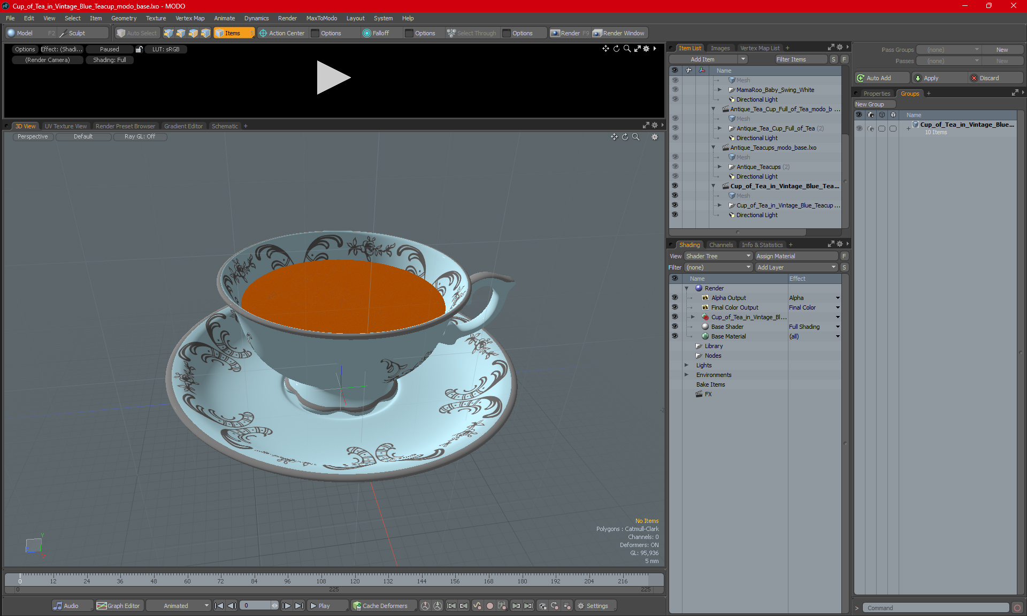The image size is (1027, 616).
Task: Select Materials selection mode icon
Action: [x=205, y=33]
